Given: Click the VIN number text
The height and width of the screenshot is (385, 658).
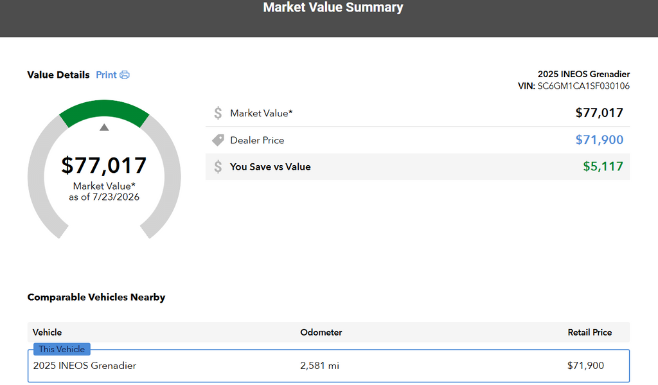Looking at the screenshot, I should coord(583,86).
